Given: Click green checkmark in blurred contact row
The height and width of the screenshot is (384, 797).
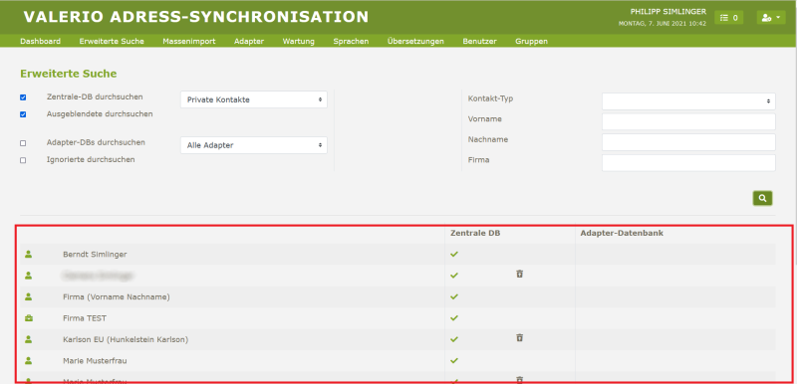Looking at the screenshot, I should click(454, 276).
